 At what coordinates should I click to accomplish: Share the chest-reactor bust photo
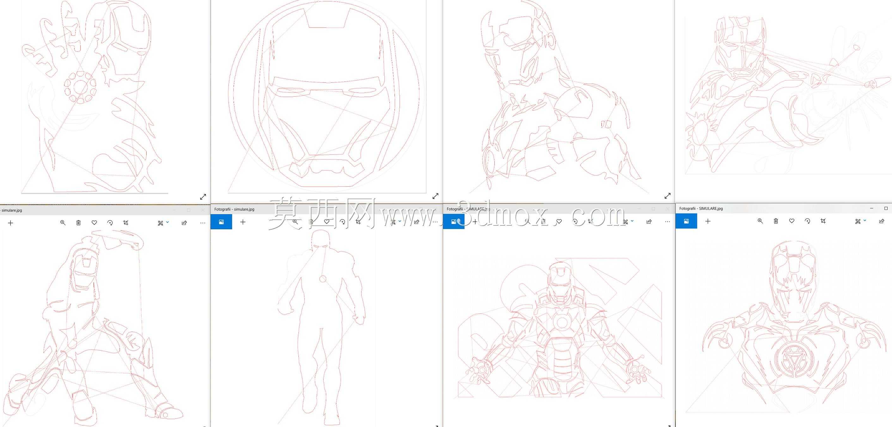(x=882, y=221)
